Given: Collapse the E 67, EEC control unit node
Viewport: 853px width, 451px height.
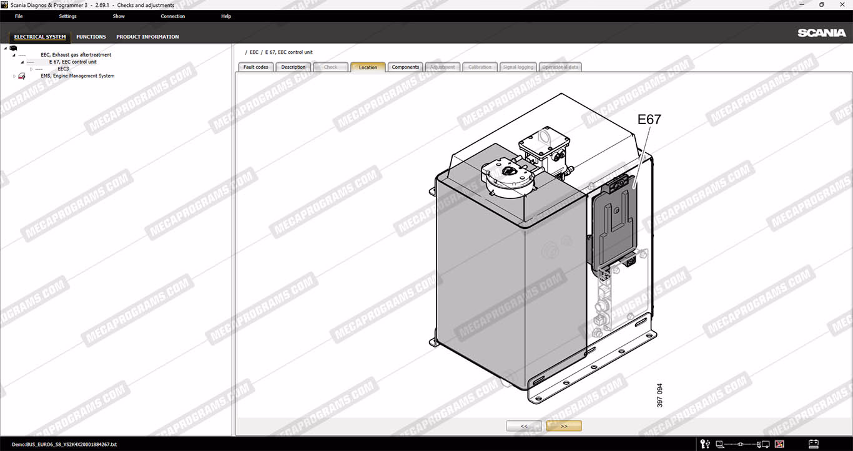Looking at the screenshot, I should coord(22,62).
